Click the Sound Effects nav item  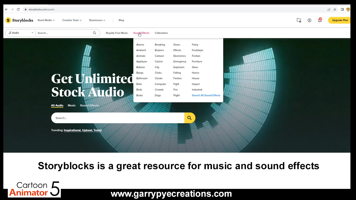pyautogui.click(x=141, y=33)
